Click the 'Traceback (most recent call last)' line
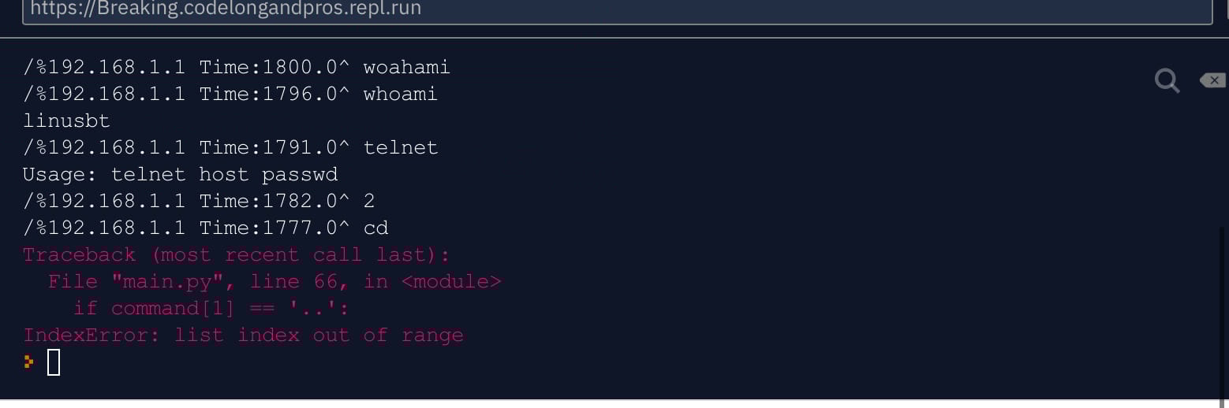Viewport: 1229px width, 408px height. coord(236,255)
